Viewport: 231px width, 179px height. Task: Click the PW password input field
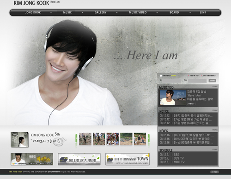[197, 81]
